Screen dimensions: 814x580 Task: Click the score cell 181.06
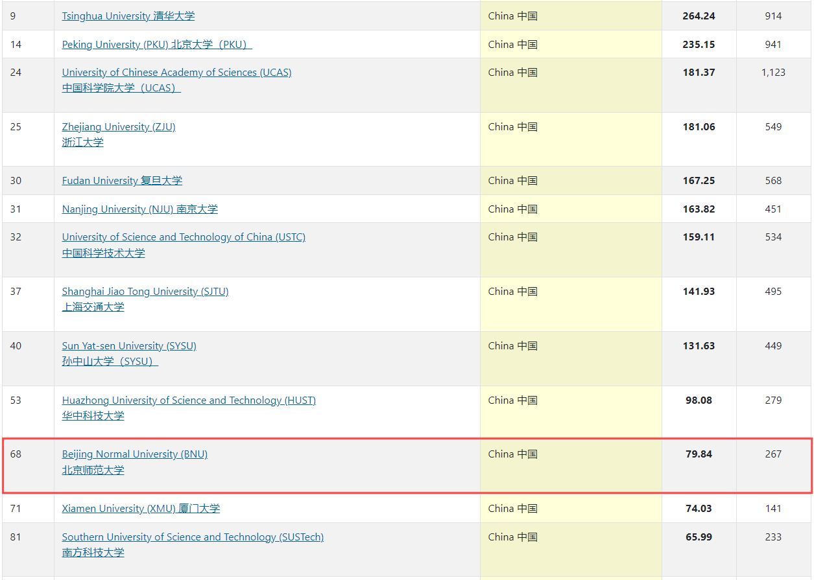click(x=699, y=127)
